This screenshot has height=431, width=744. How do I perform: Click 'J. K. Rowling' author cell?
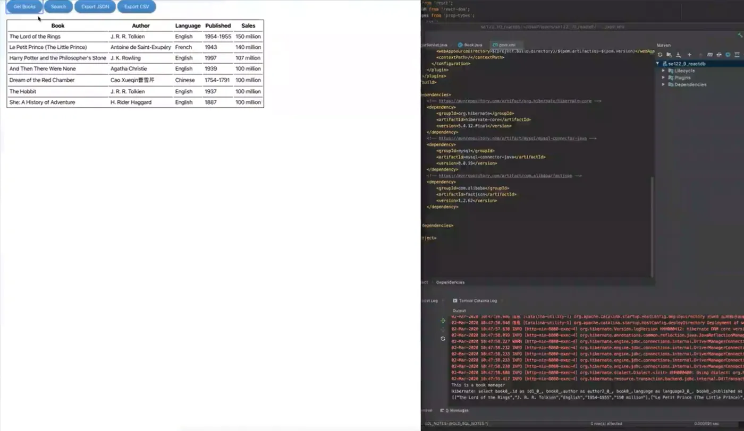[141, 58]
